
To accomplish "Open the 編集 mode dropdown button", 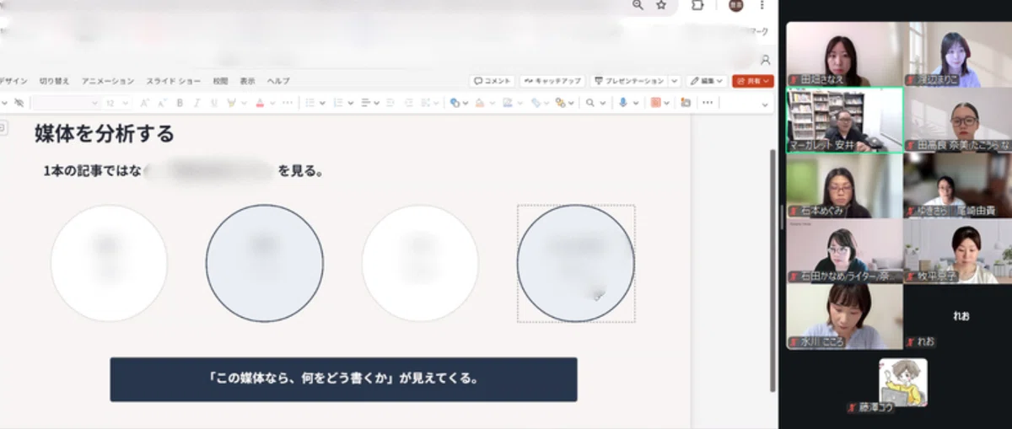I will [707, 81].
